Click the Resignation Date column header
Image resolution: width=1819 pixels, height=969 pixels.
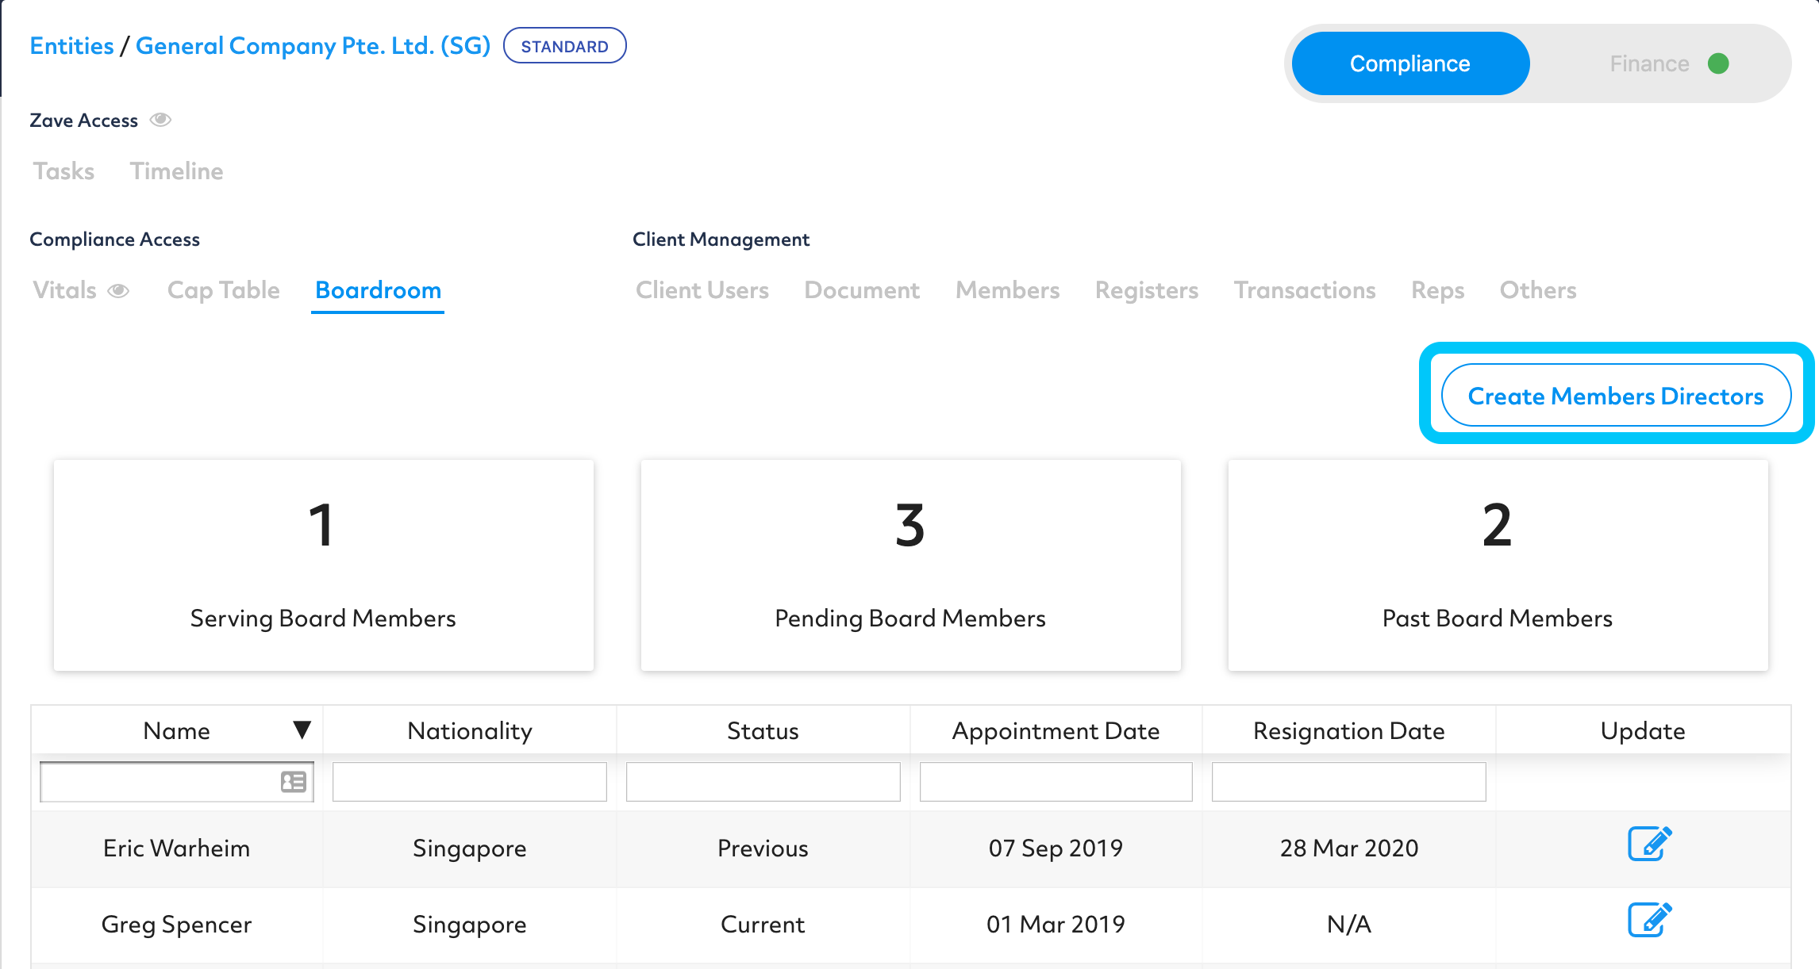pos(1348,730)
